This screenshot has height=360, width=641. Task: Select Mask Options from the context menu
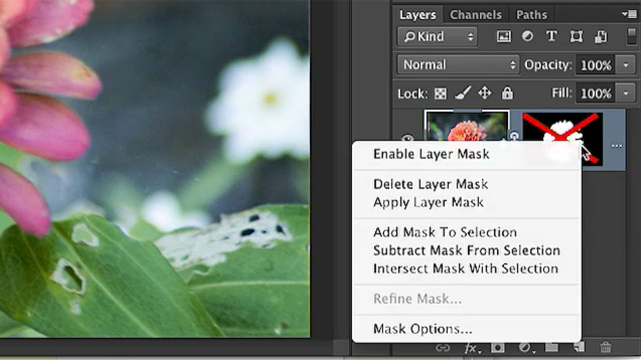pyautogui.click(x=422, y=328)
